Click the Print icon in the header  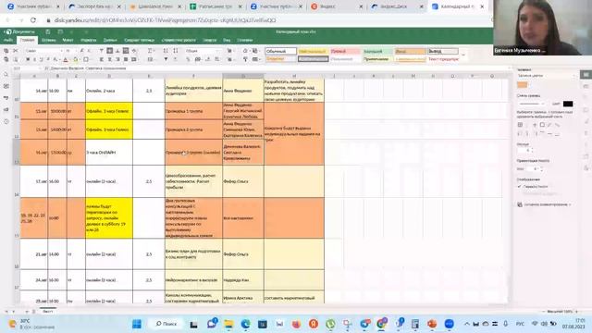tap(60, 32)
